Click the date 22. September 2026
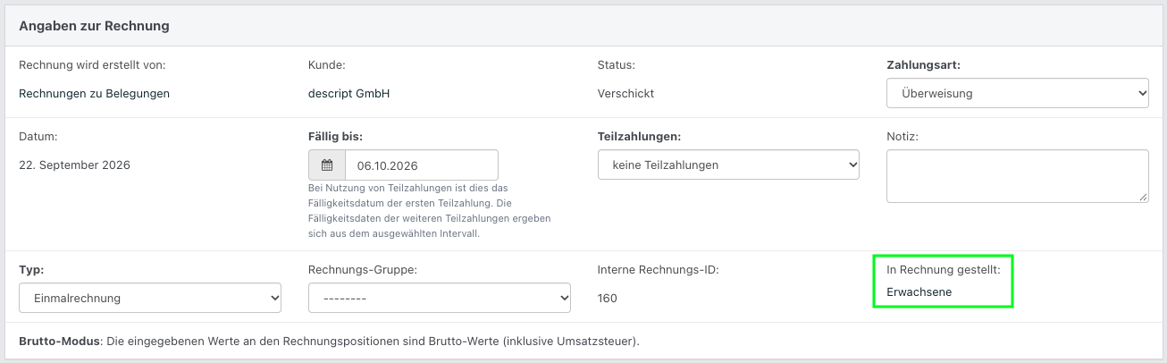The image size is (1167, 363). [x=74, y=165]
